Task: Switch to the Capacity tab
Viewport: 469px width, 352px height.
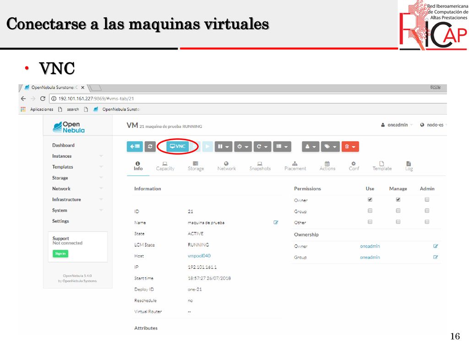Action: (165, 166)
